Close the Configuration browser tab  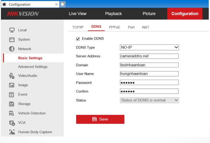coord(56,4)
